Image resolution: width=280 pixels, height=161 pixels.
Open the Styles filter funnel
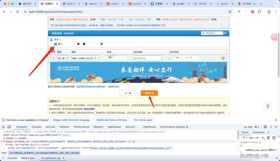pos(244,138)
